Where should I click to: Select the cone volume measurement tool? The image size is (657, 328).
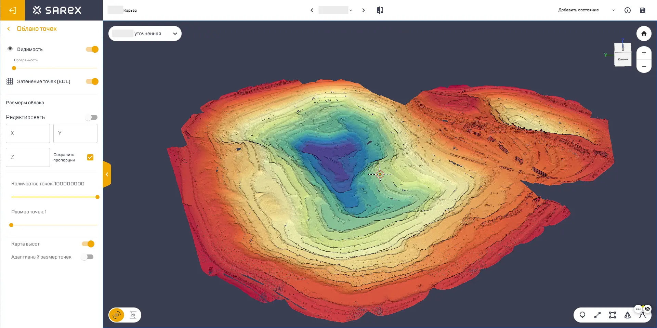(627, 315)
